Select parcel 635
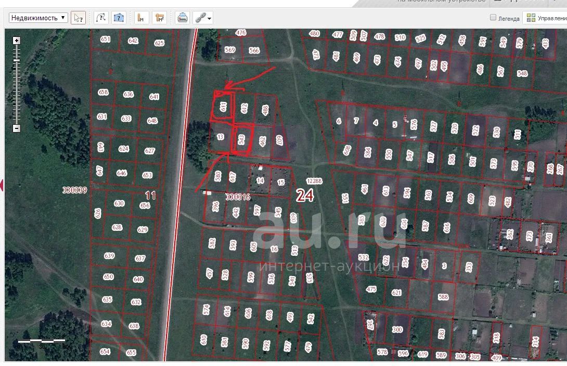Image resolution: width=567 pixels, height=366 pixels. coord(107,299)
